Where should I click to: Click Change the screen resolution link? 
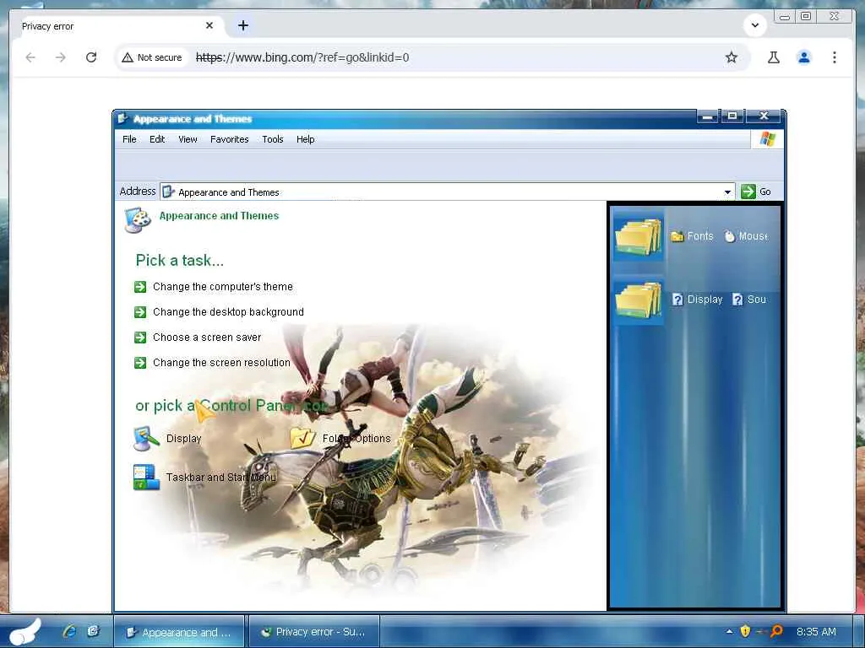click(x=221, y=363)
